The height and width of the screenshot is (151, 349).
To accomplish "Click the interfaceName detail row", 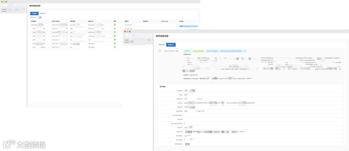I will tap(251, 115).
